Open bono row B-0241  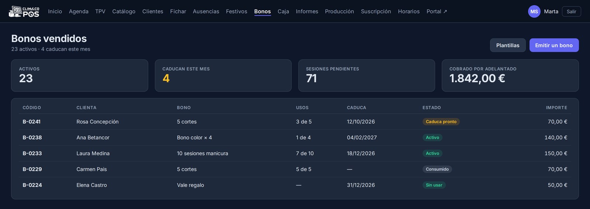point(295,122)
